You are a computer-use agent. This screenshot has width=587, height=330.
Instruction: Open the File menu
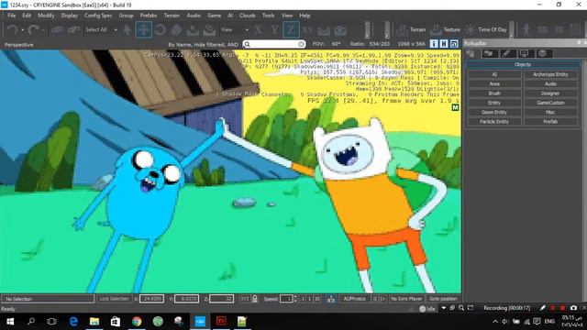[12, 16]
